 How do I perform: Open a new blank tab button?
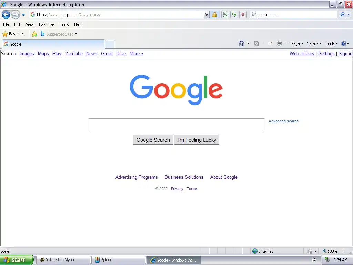coord(110,44)
